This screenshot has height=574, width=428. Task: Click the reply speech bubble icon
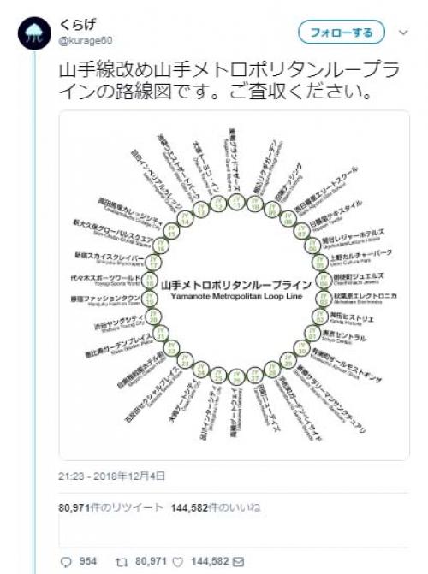66,562
